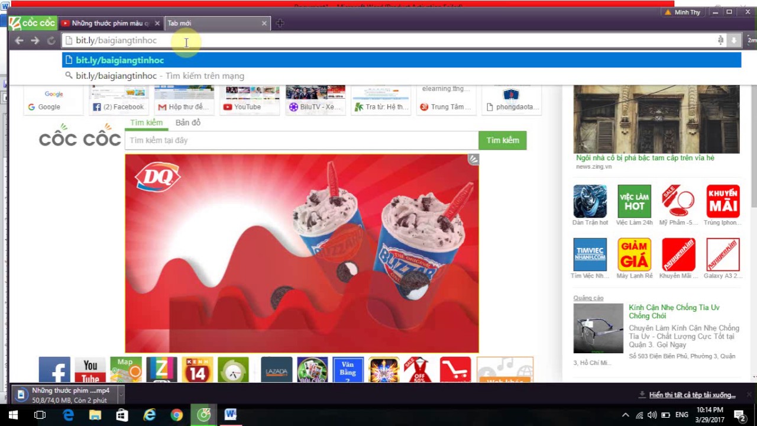Click the corner options icon on DQ banner
This screenshot has height=426, width=757.
(473, 159)
